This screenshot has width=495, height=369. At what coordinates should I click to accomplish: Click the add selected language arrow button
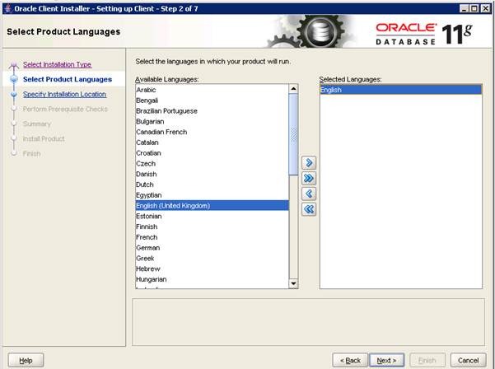point(309,163)
